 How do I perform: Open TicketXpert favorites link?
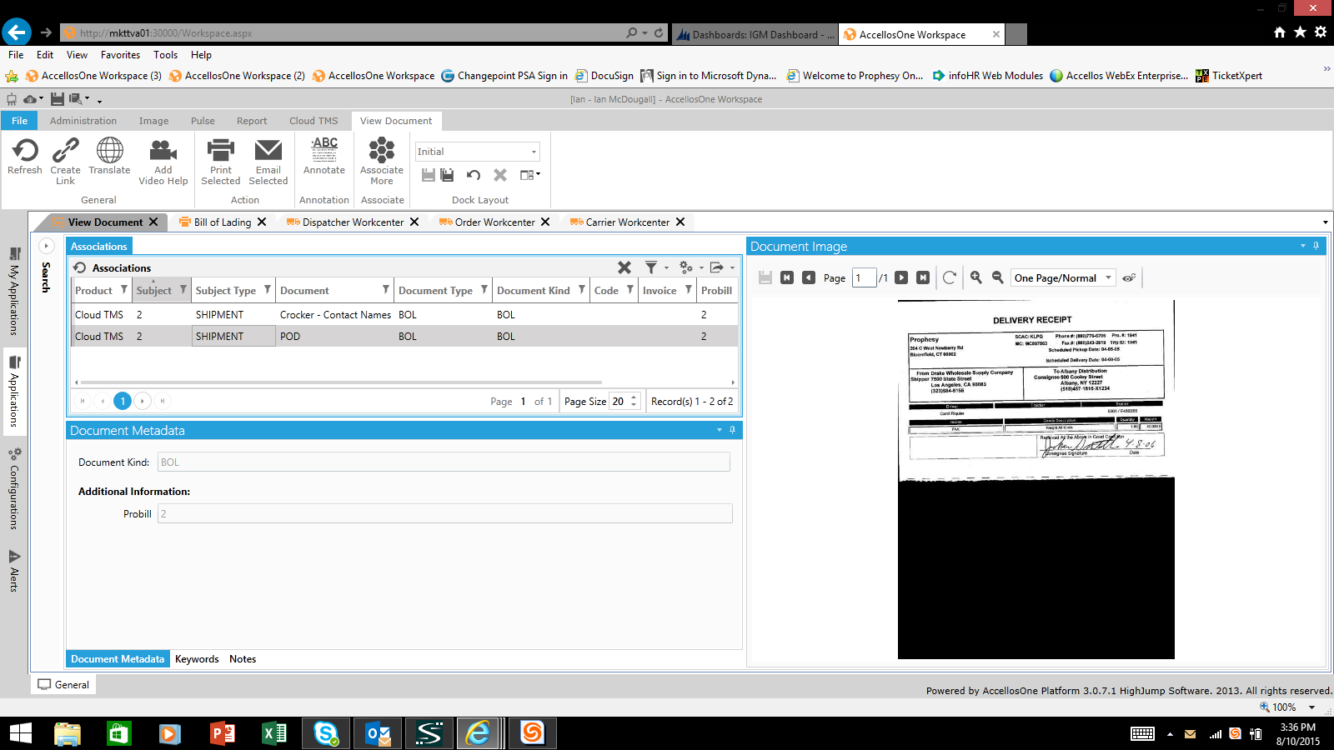coord(1229,76)
